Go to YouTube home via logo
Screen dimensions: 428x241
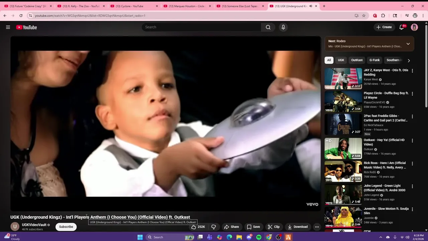tap(26, 27)
